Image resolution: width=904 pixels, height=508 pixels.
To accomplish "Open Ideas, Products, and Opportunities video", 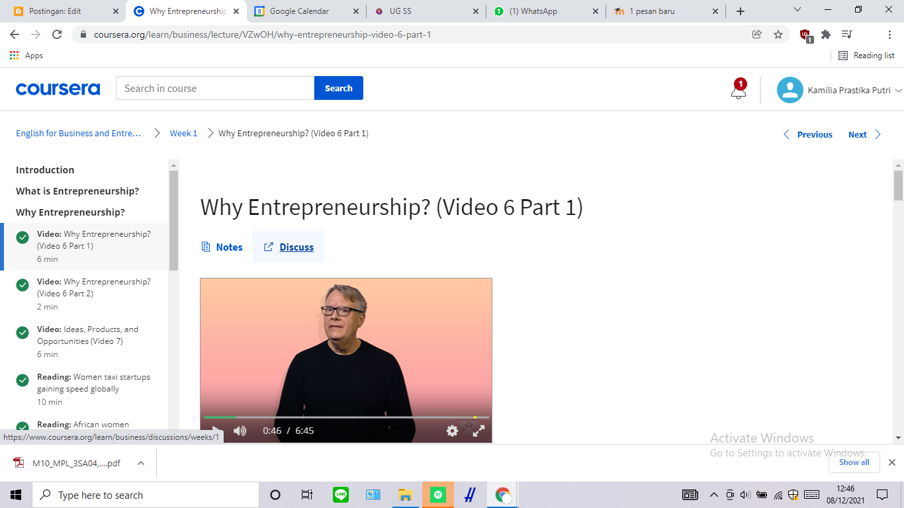I will [x=85, y=341].
